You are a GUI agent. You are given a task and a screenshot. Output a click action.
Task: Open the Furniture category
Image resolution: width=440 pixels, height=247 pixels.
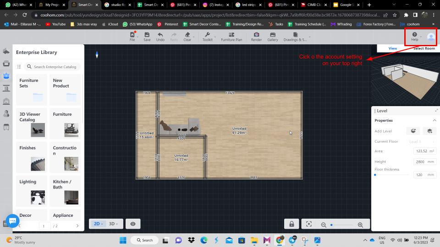coord(65,123)
